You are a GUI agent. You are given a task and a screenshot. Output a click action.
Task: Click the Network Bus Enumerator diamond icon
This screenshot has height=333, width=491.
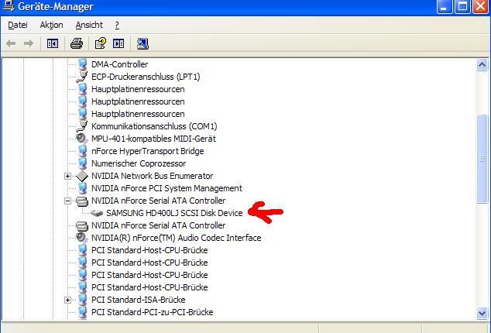pos(82,176)
